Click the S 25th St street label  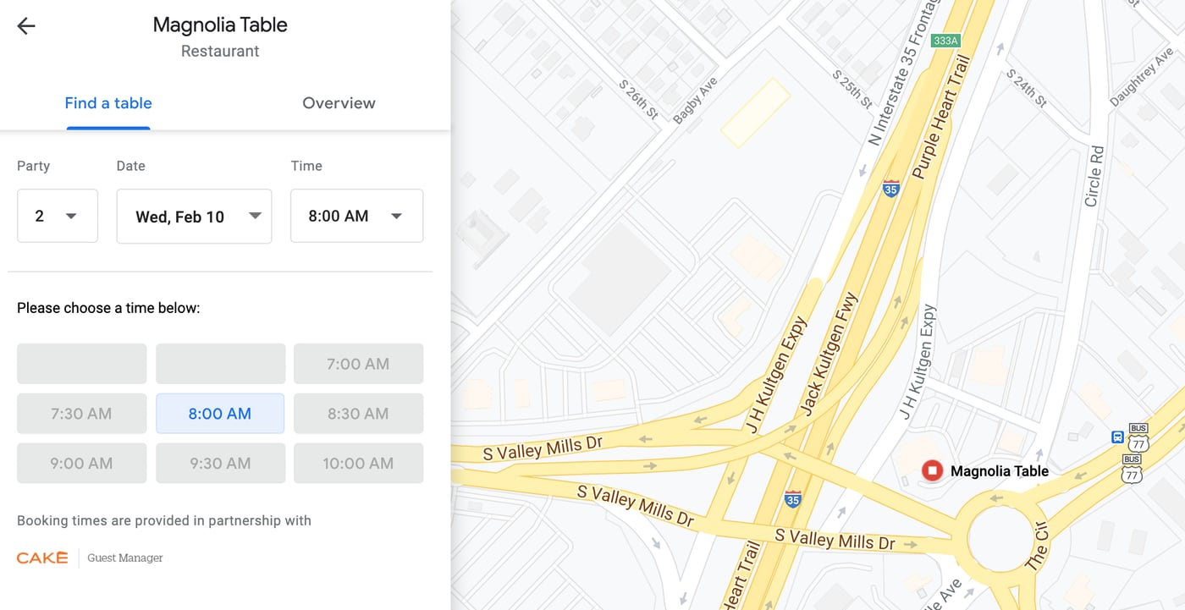coord(852,89)
